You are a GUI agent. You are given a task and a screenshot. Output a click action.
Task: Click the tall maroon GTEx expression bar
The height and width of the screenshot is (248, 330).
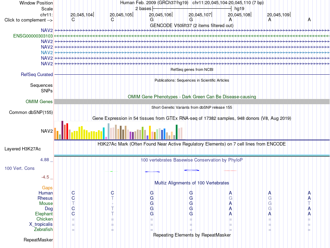click(x=62, y=130)
